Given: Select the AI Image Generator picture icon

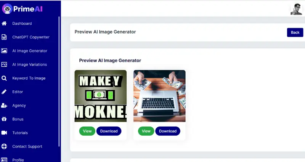Looking at the screenshot, I should pos(4,51).
